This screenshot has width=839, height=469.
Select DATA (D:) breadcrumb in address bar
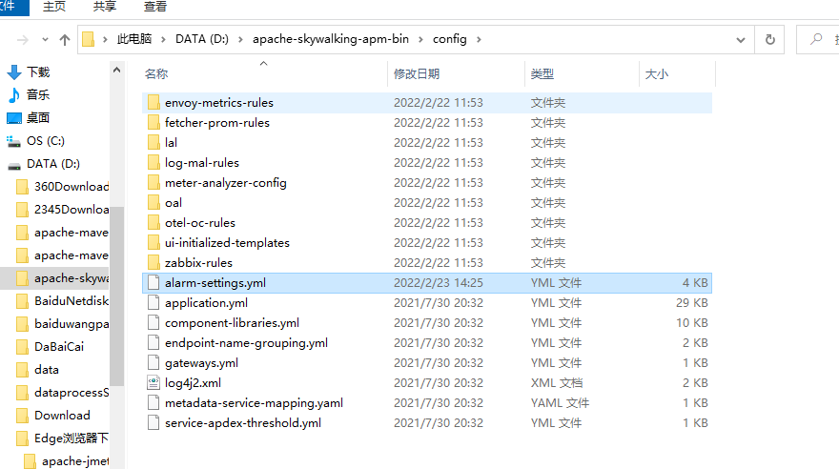coord(202,39)
